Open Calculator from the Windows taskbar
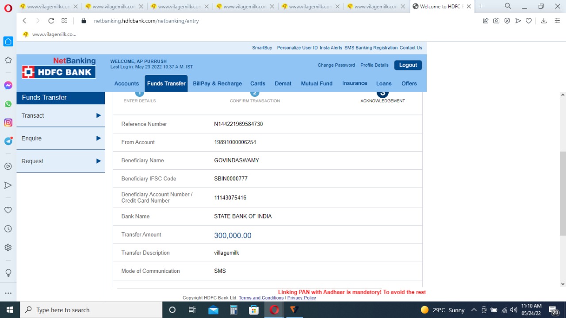566x318 pixels. click(x=233, y=310)
